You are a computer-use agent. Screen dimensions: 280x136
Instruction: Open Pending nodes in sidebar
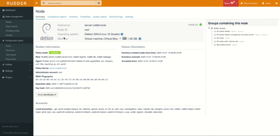[x=13, y=31]
